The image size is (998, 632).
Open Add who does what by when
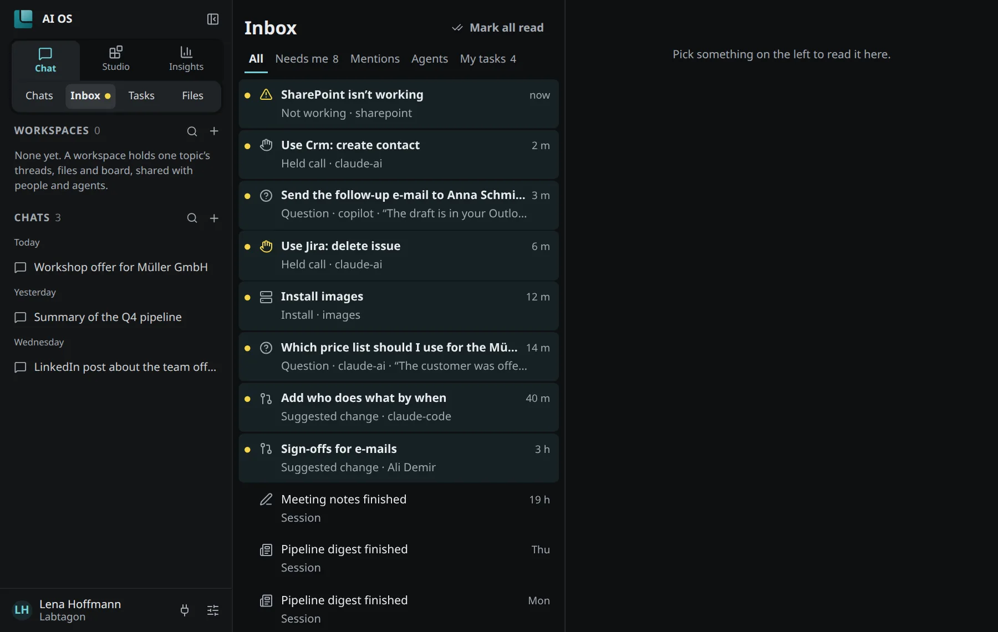[399, 407]
